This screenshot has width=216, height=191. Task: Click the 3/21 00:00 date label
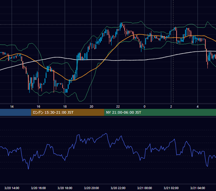(x=145, y=188)
